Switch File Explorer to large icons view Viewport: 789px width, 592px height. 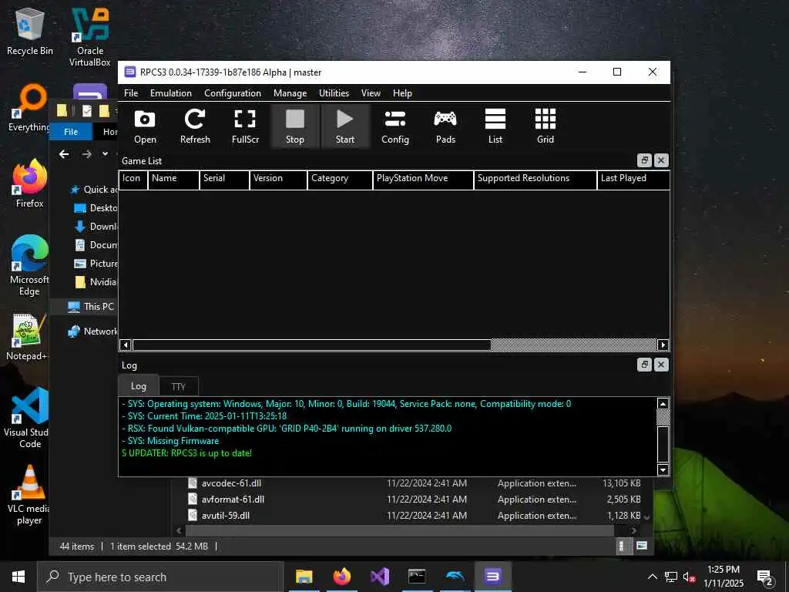642,547
